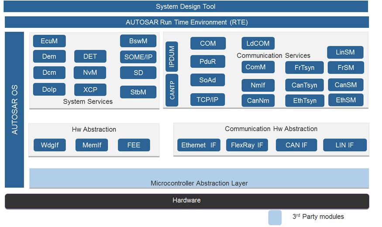
Task: Click the BswM module box
Action: 138,41
